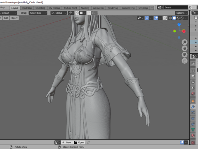Open the View Layer properties tab

coord(193,82)
